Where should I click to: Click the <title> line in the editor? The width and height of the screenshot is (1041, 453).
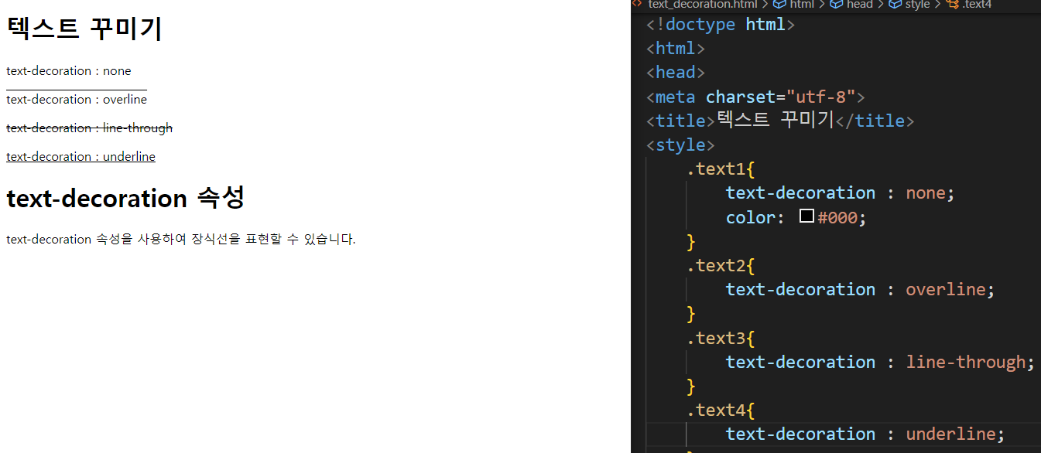pos(780,121)
